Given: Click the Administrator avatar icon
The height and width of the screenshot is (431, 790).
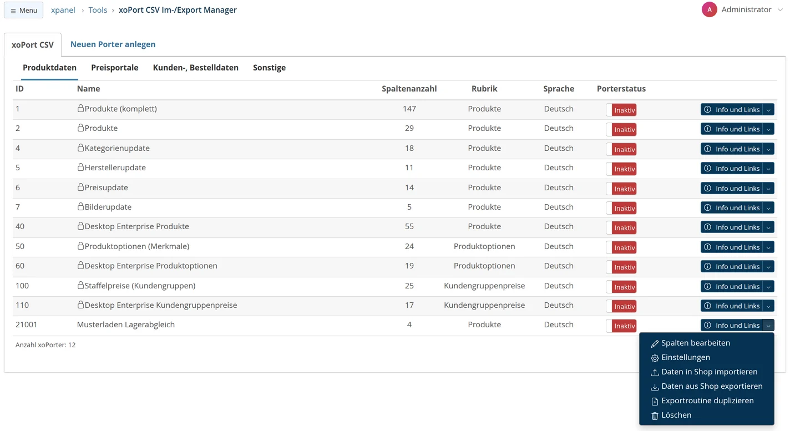Looking at the screenshot, I should pyautogui.click(x=709, y=9).
